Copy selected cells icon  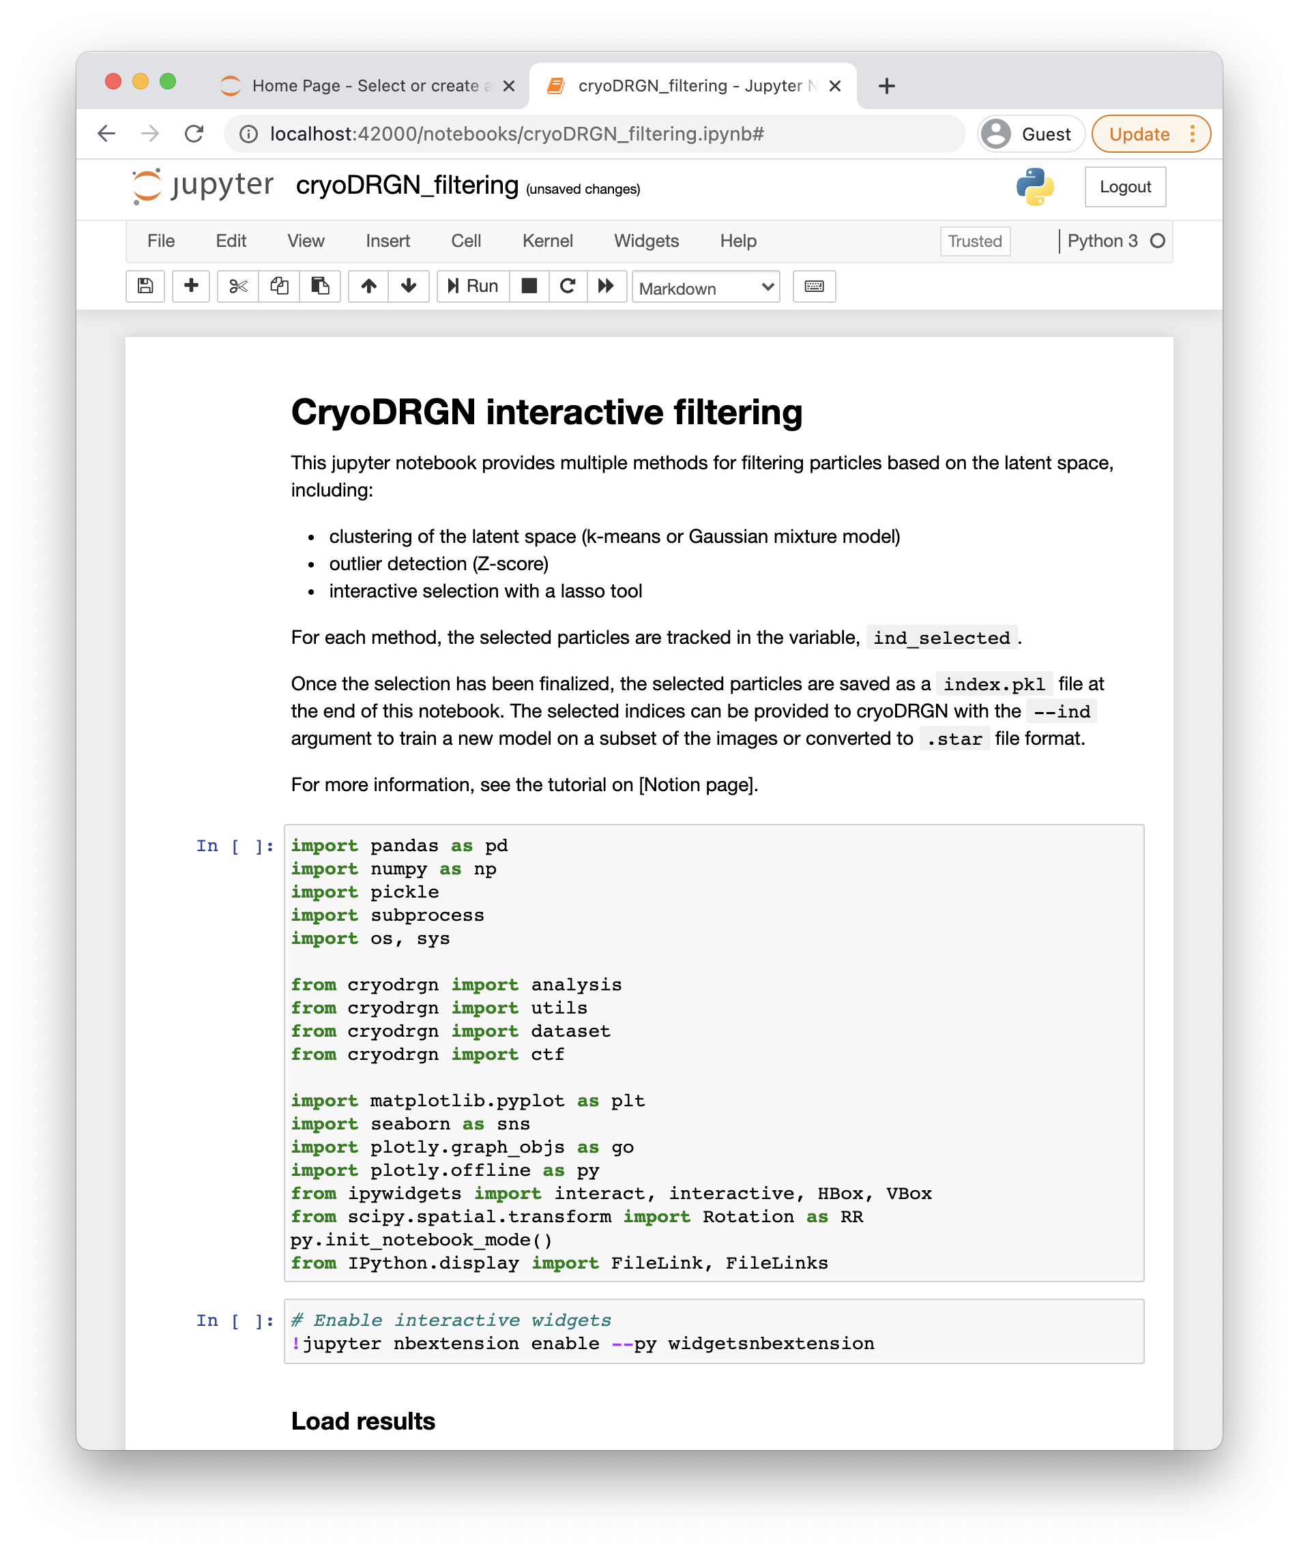point(278,286)
